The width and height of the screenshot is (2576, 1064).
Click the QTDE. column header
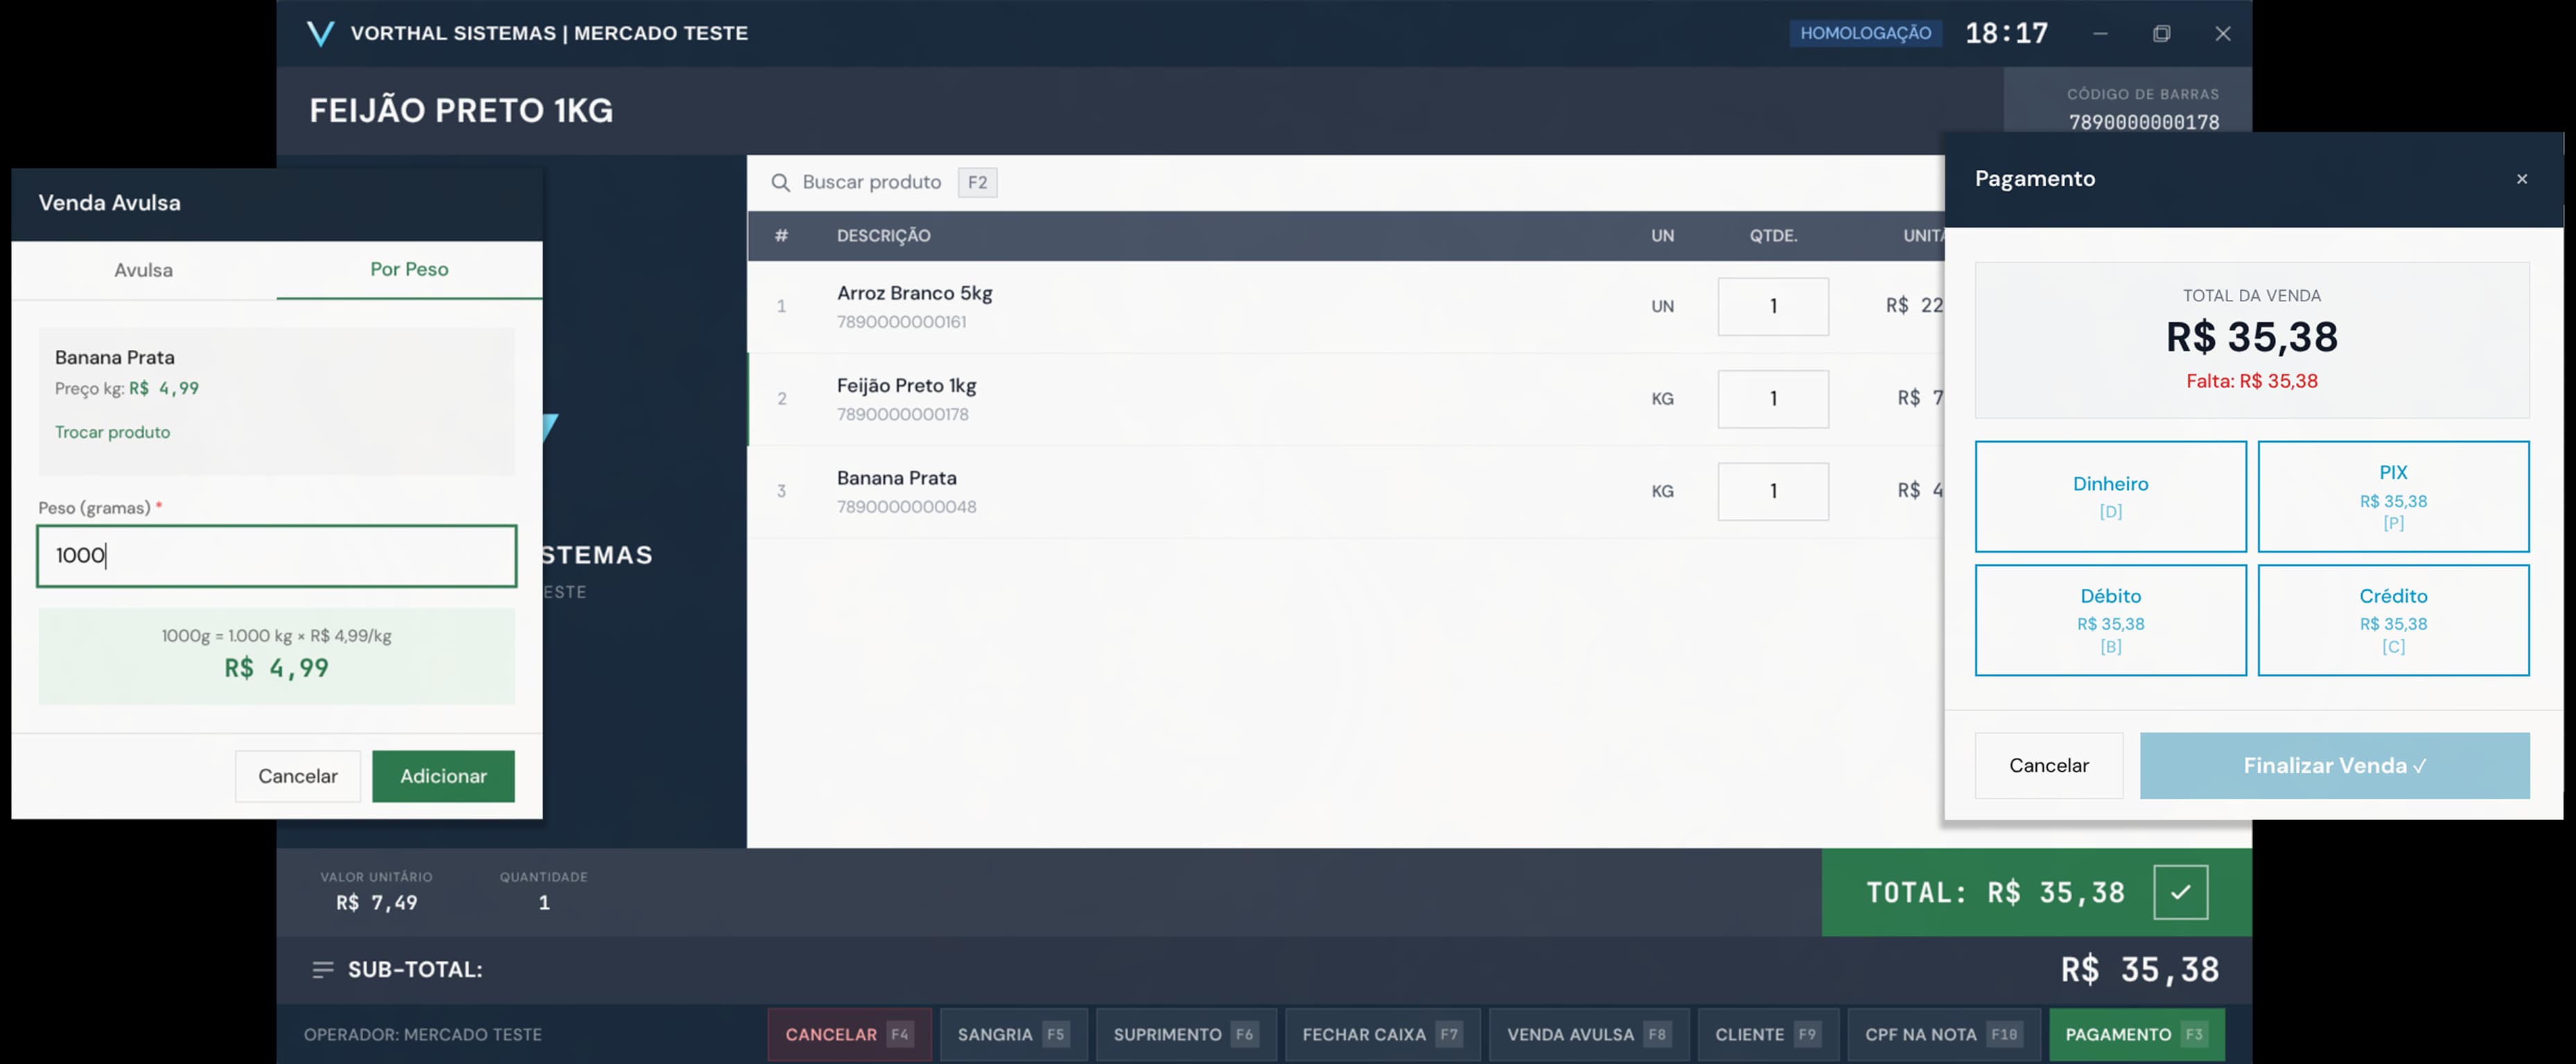click(x=1773, y=236)
